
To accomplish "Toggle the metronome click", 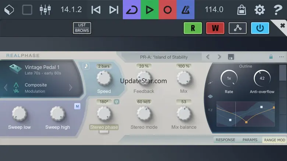I will (185, 10).
